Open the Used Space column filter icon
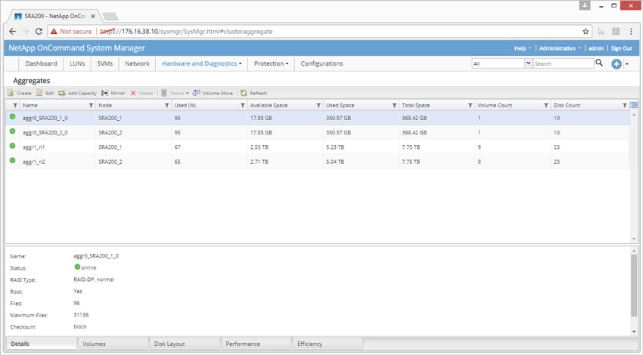 (x=394, y=105)
